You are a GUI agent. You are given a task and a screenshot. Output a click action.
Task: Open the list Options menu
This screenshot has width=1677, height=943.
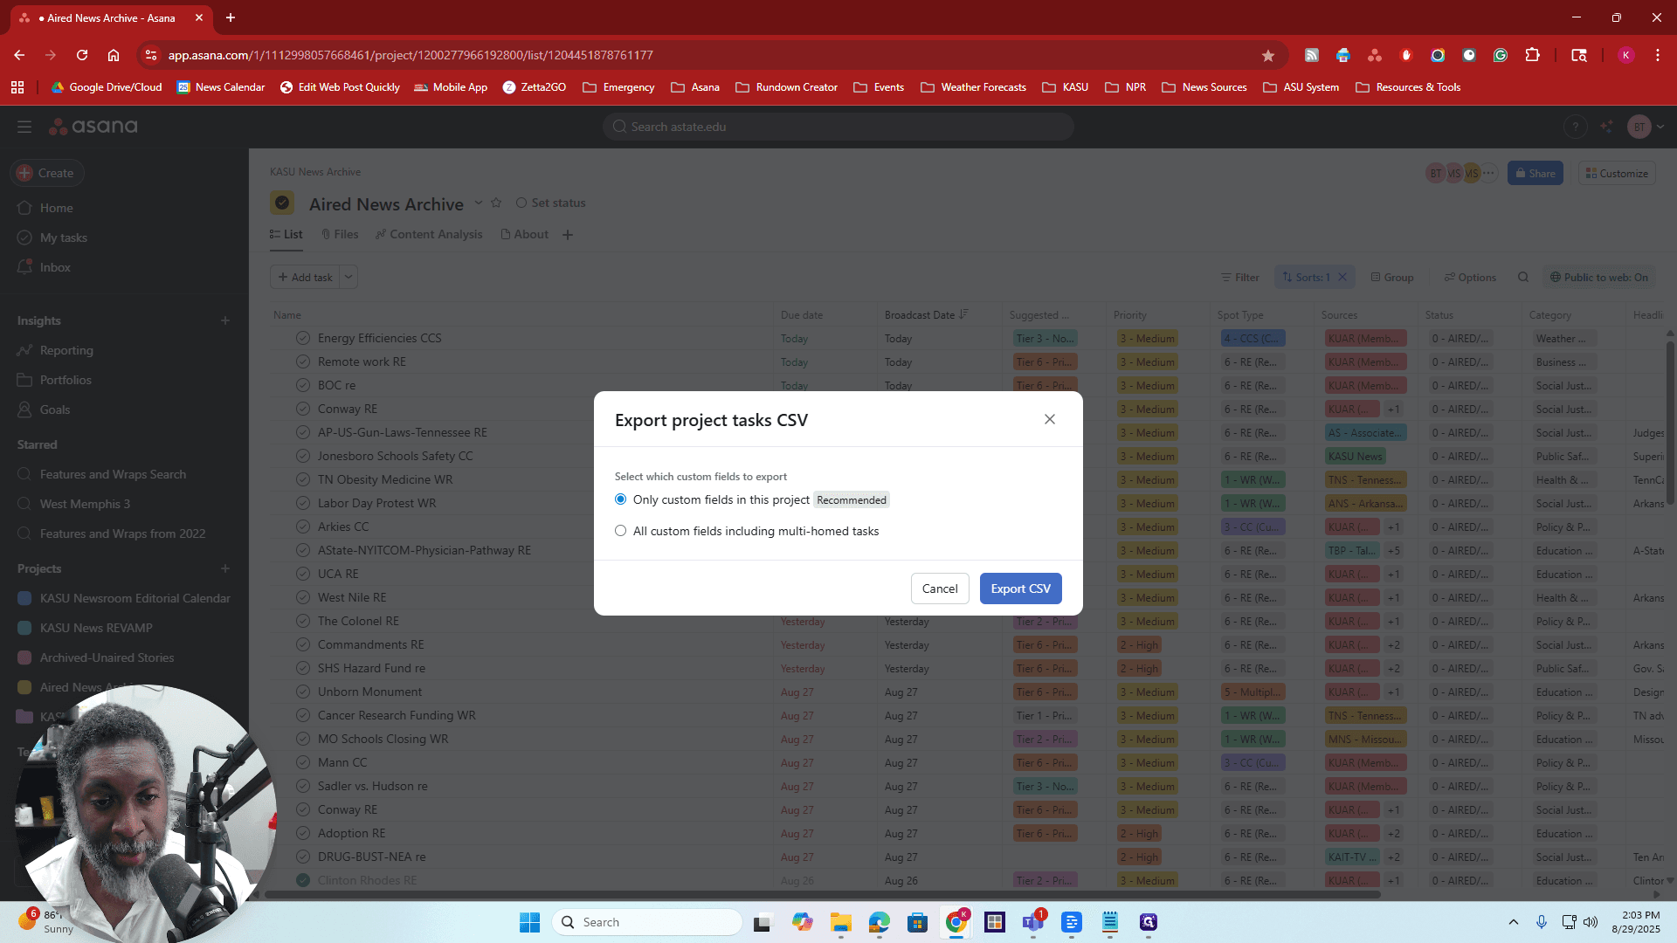[x=1470, y=277]
